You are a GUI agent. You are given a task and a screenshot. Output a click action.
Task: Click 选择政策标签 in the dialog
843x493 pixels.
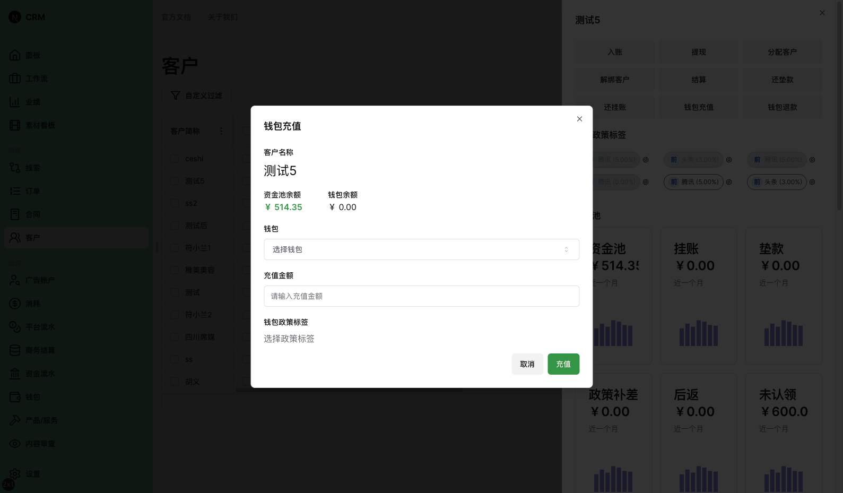(x=289, y=339)
